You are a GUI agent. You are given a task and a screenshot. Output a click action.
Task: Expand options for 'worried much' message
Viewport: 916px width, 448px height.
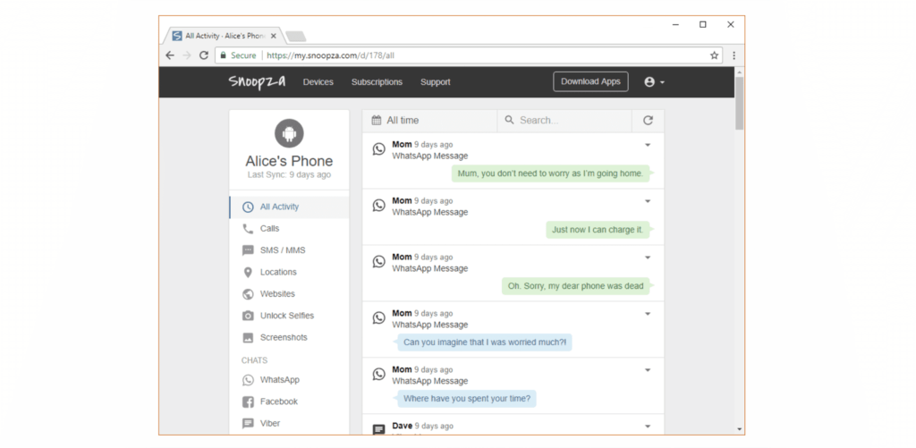pos(648,314)
